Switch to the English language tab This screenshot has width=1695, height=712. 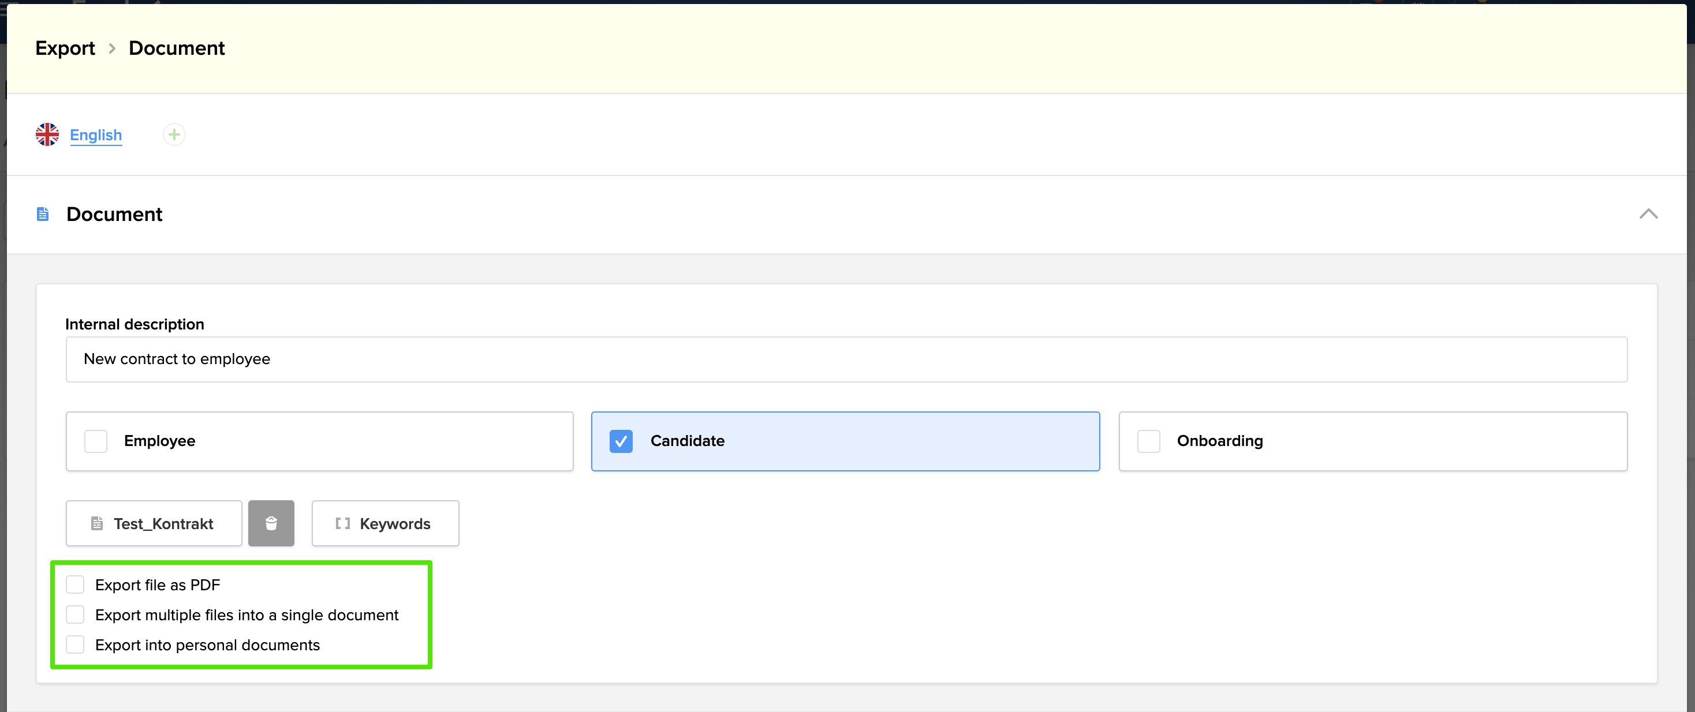coord(96,135)
